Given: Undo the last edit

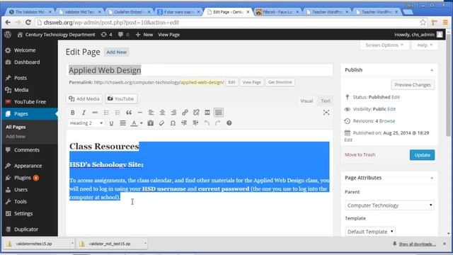Looking at the screenshot, I should (x=207, y=123).
